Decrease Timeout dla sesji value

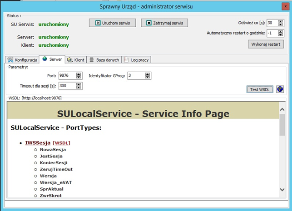tap(79, 88)
